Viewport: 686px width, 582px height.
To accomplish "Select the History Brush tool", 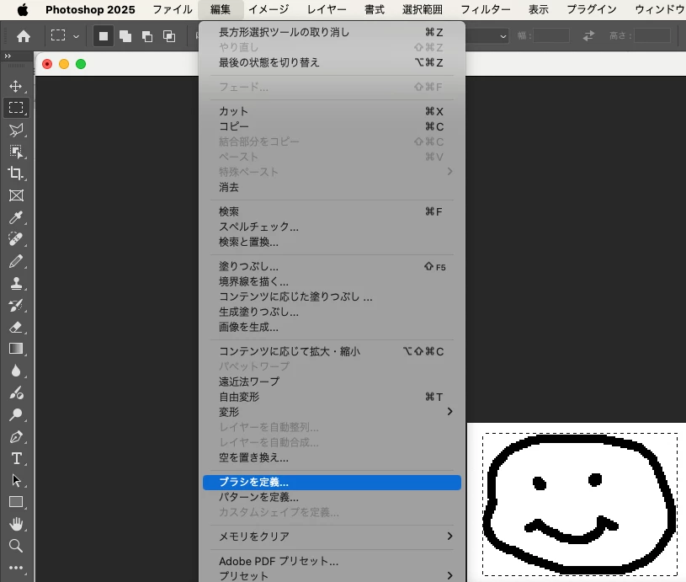I will click(16, 305).
